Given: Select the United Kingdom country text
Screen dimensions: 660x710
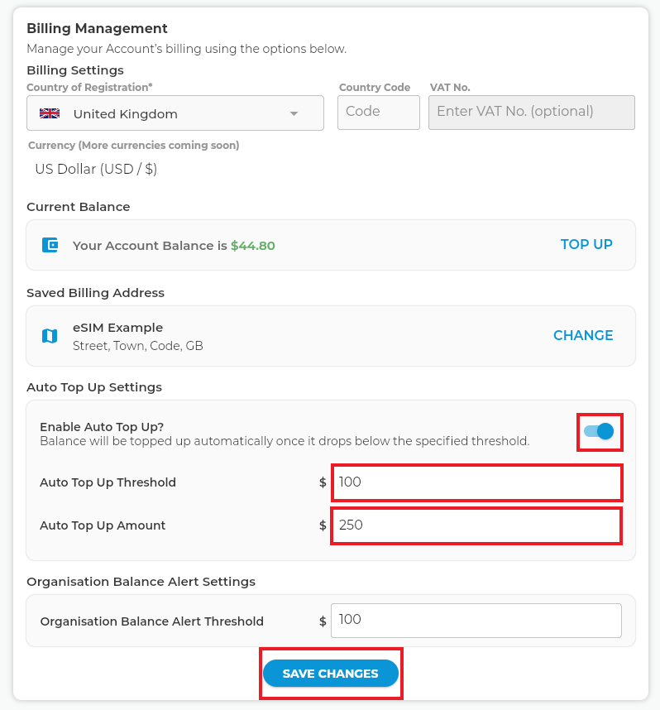Looking at the screenshot, I should tap(125, 114).
